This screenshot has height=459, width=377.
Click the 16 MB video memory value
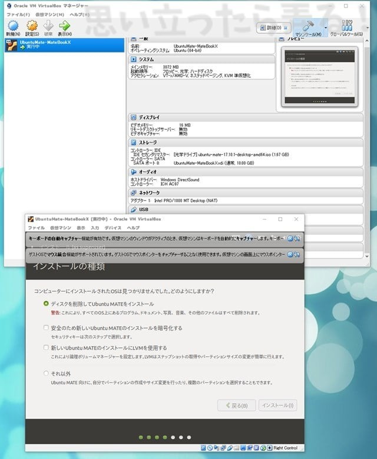point(185,125)
